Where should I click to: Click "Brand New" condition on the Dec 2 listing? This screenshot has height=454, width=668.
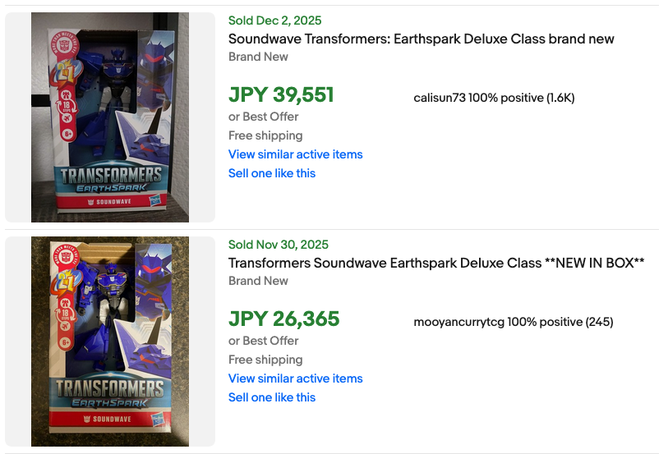(258, 57)
